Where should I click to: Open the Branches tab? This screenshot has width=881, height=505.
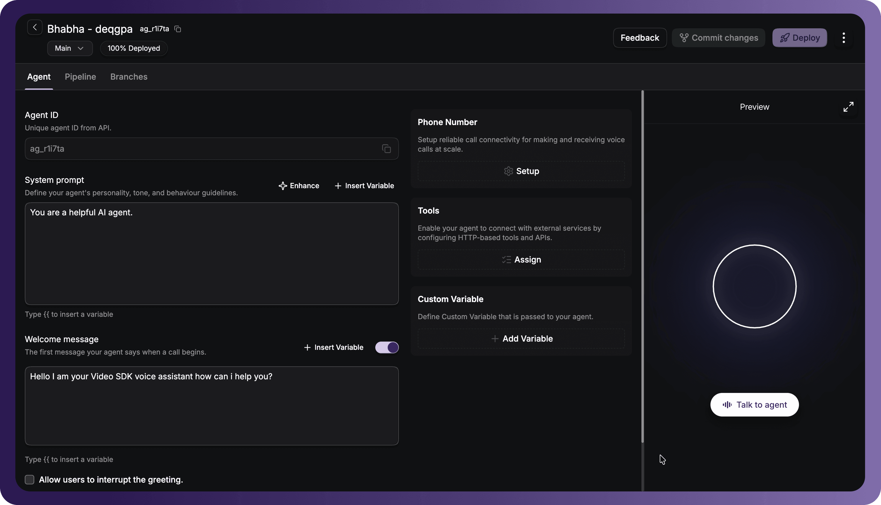click(129, 77)
